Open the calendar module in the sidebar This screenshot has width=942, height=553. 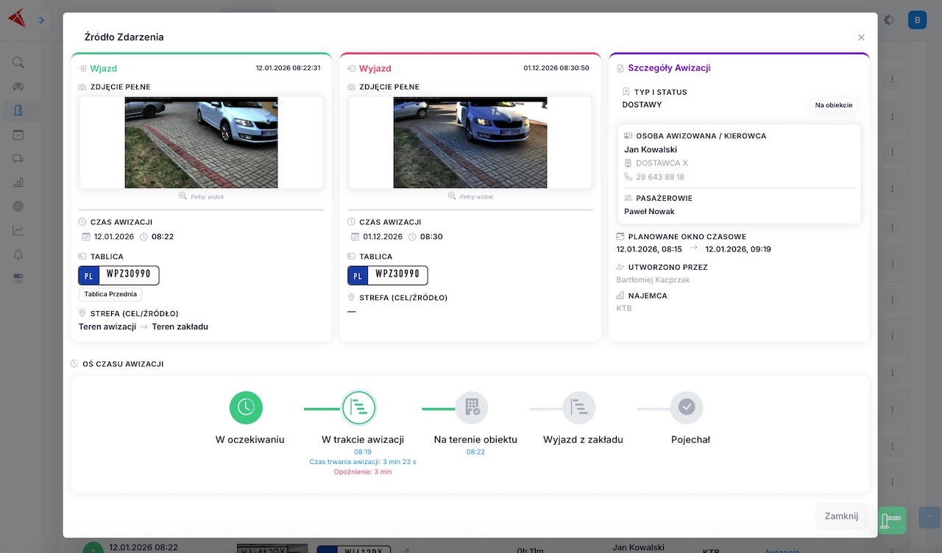[x=18, y=135]
